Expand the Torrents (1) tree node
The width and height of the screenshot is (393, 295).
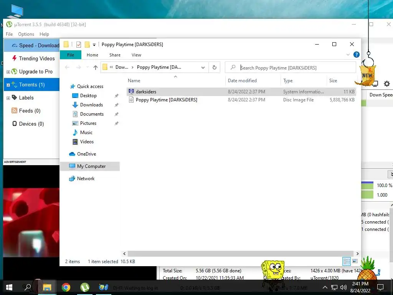pos(8,85)
